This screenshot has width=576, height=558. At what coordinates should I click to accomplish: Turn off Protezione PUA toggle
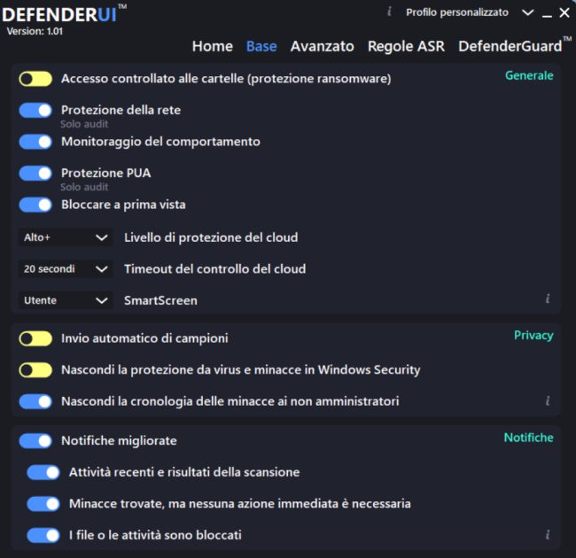pos(35,174)
